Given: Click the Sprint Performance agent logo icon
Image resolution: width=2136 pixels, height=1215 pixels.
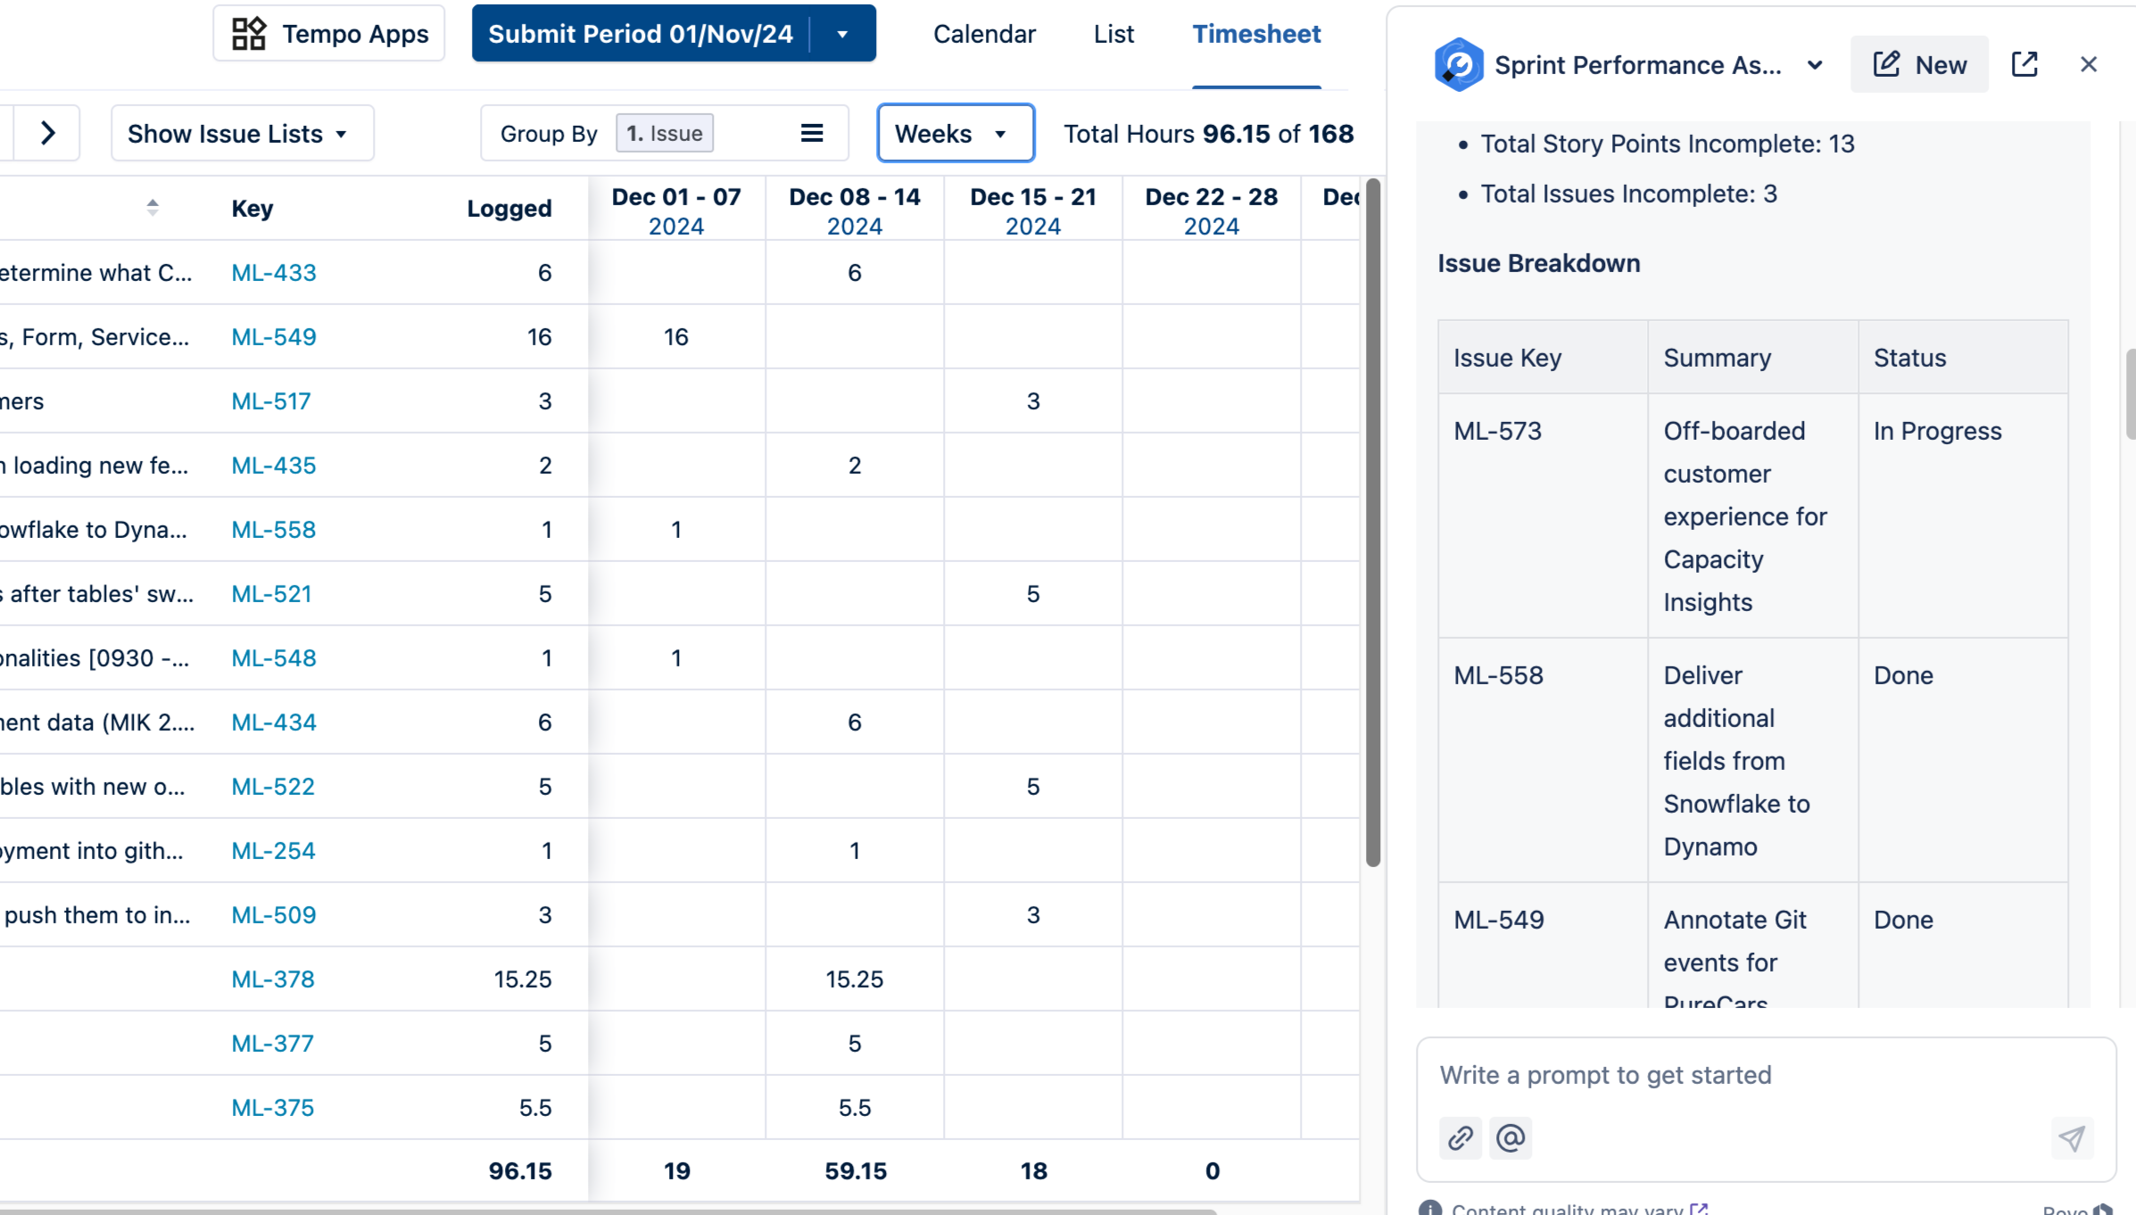Looking at the screenshot, I should 1459,64.
